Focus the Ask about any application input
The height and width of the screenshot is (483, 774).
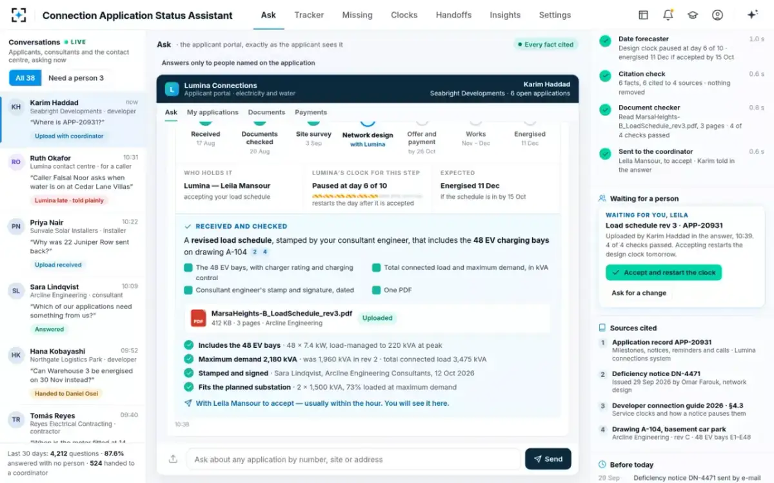pyautogui.click(x=353, y=459)
